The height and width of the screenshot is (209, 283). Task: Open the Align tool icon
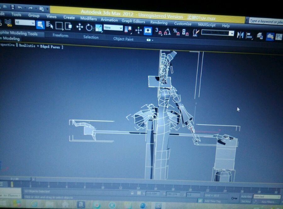click(x=249, y=35)
